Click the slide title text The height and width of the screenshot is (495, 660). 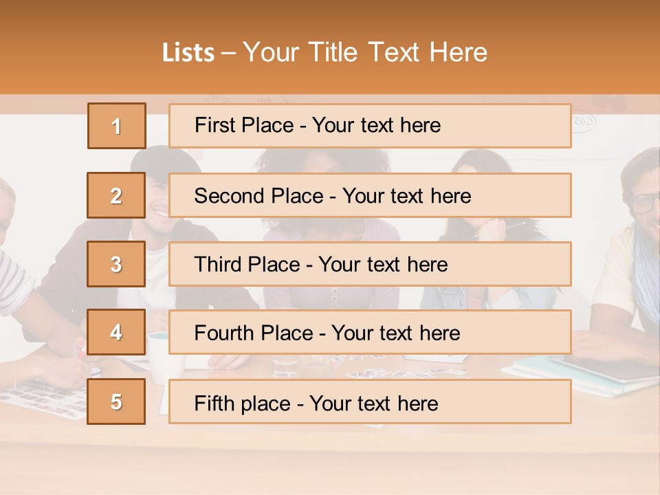pos(325,52)
